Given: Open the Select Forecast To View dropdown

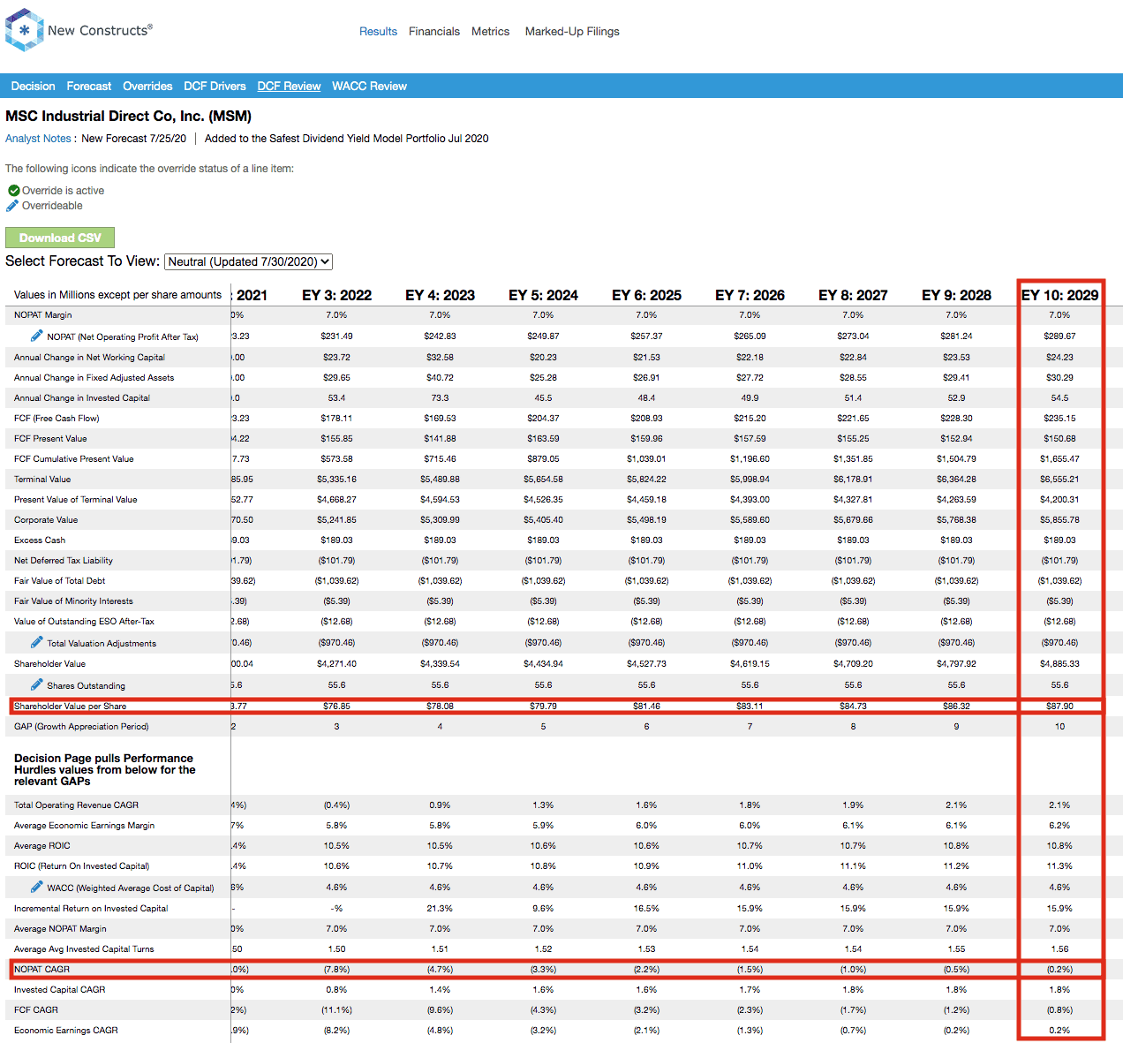Looking at the screenshot, I should click(249, 261).
